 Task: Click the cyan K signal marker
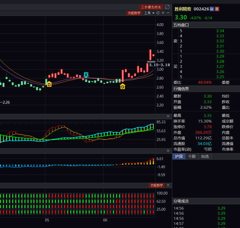[86, 75]
